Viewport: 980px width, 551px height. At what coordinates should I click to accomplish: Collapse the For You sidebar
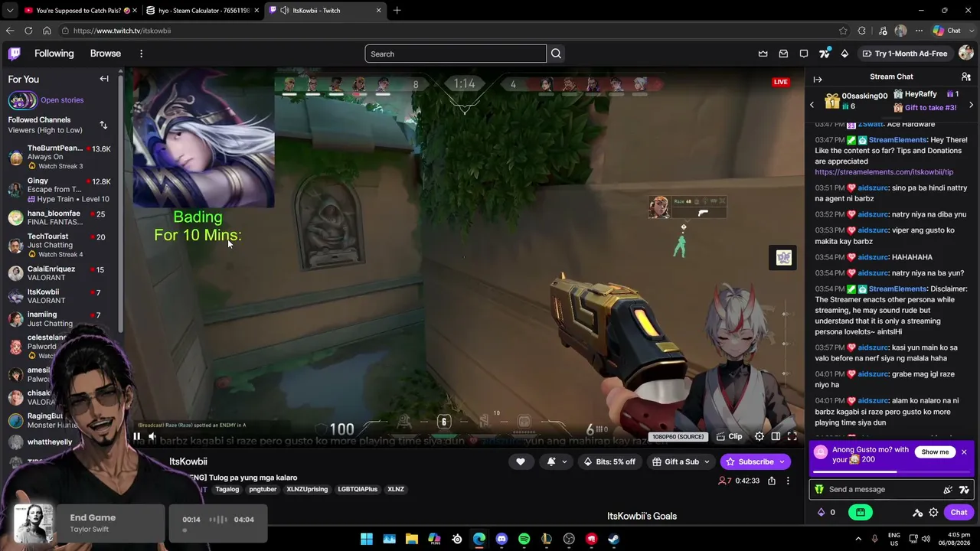(104, 79)
